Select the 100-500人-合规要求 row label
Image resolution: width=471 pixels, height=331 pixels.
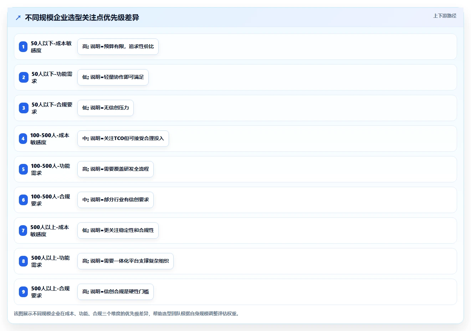(50, 200)
